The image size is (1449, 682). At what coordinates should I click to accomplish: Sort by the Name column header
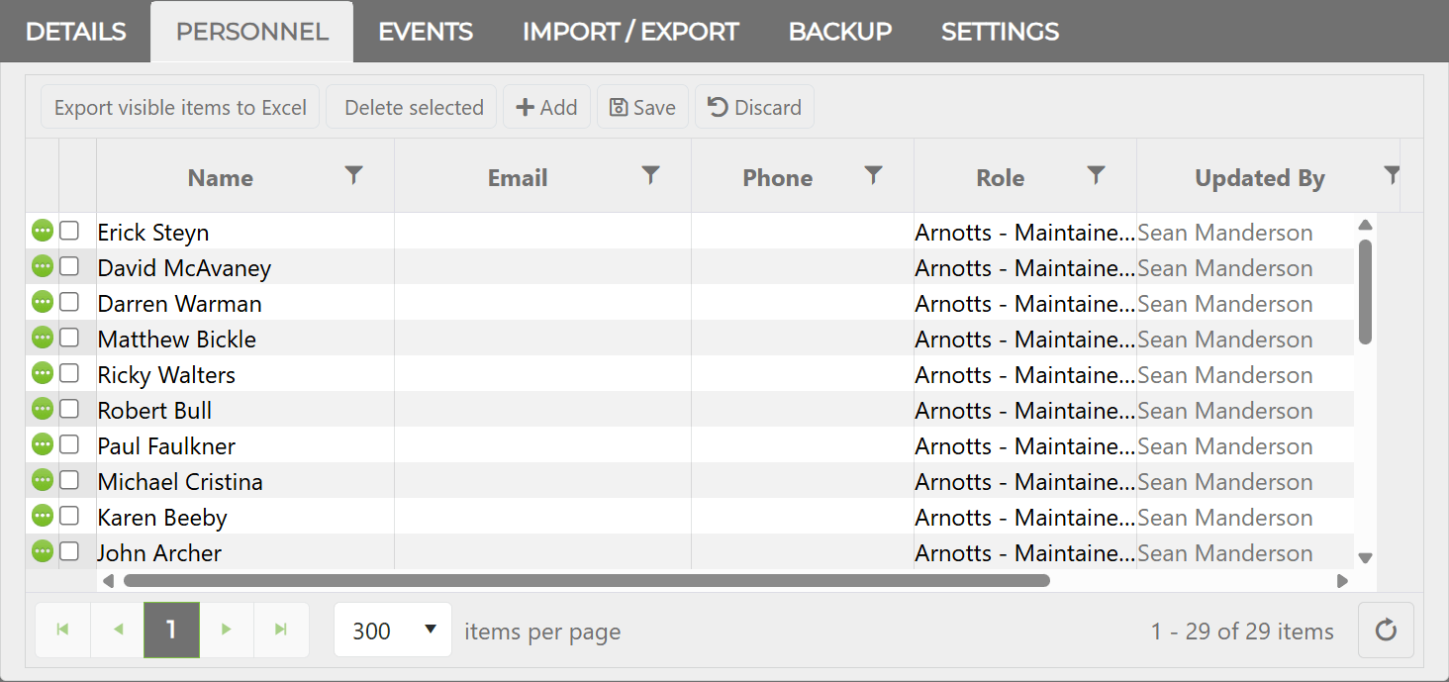point(221,178)
